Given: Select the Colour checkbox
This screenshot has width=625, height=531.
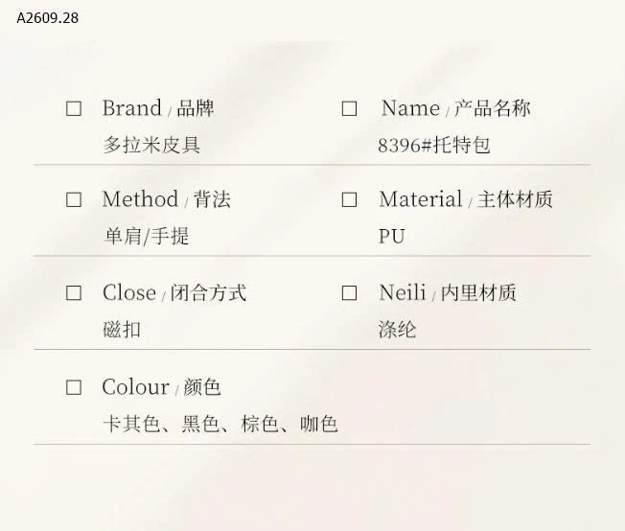Looking at the screenshot, I should click(74, 387).
